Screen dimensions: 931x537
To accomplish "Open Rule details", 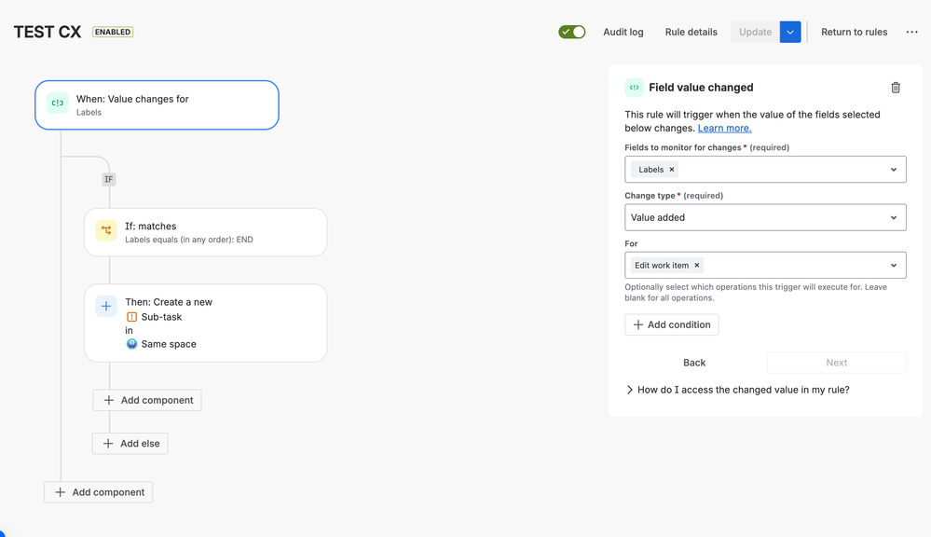I will click(691, 32).
